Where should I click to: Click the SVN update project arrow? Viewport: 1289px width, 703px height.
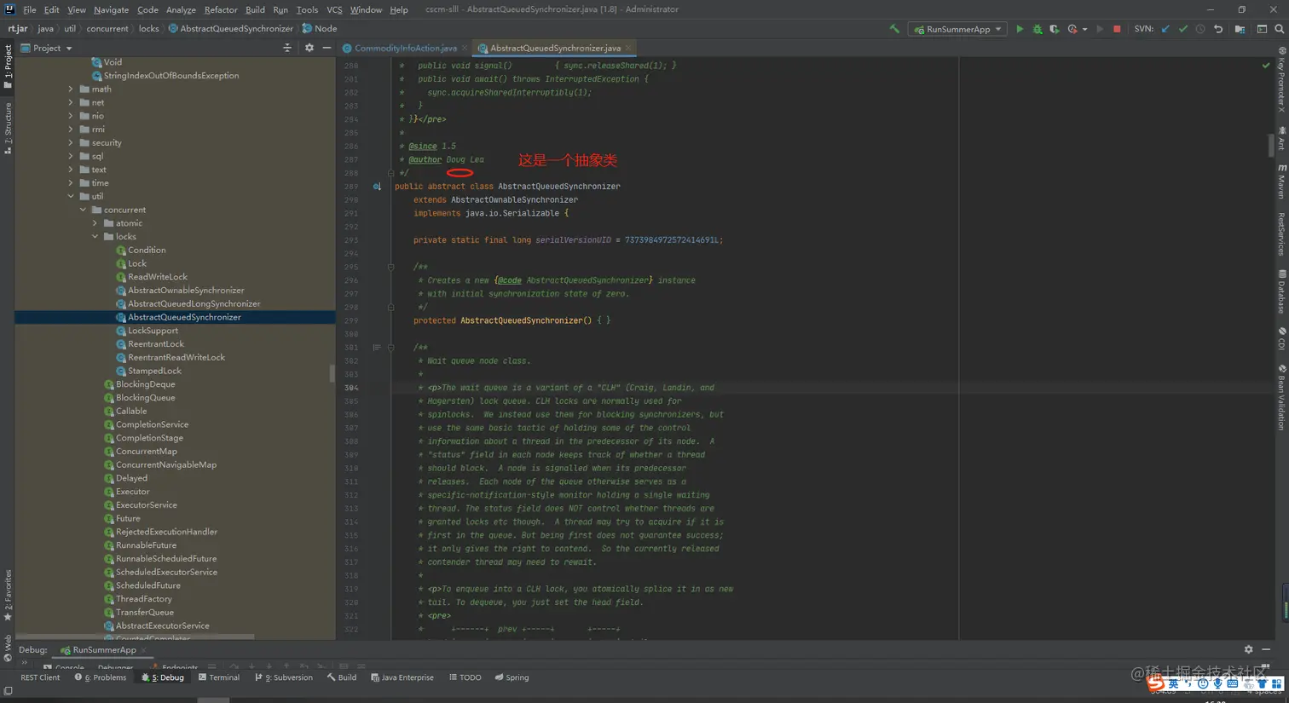point(1165,29)
